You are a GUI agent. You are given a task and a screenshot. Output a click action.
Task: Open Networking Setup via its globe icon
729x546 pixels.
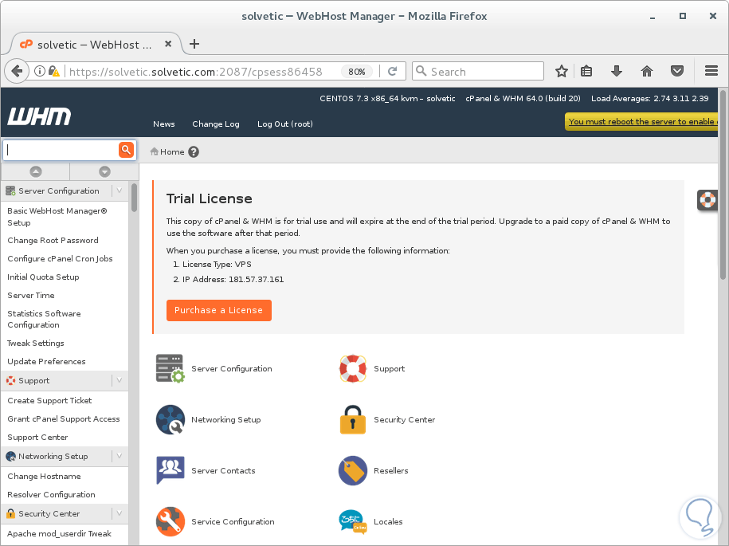(170, 419)
